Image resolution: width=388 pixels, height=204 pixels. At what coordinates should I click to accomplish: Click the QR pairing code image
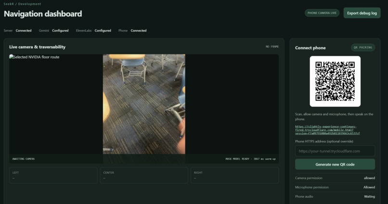pyautogui.click(x=335, y=81)
